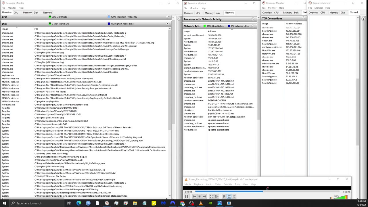Open Sticky Notes from the taskbar
368x207 pixels.
click(x=154, y=203)
